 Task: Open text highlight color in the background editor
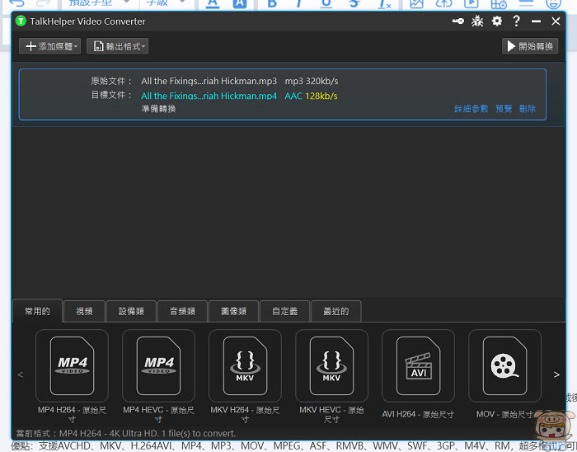(240, 3)
